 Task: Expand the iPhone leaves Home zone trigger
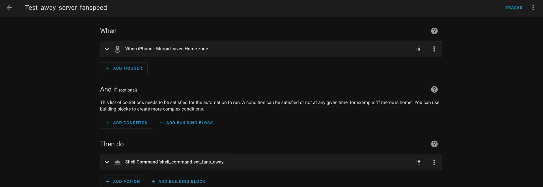[x=107, y=49]
